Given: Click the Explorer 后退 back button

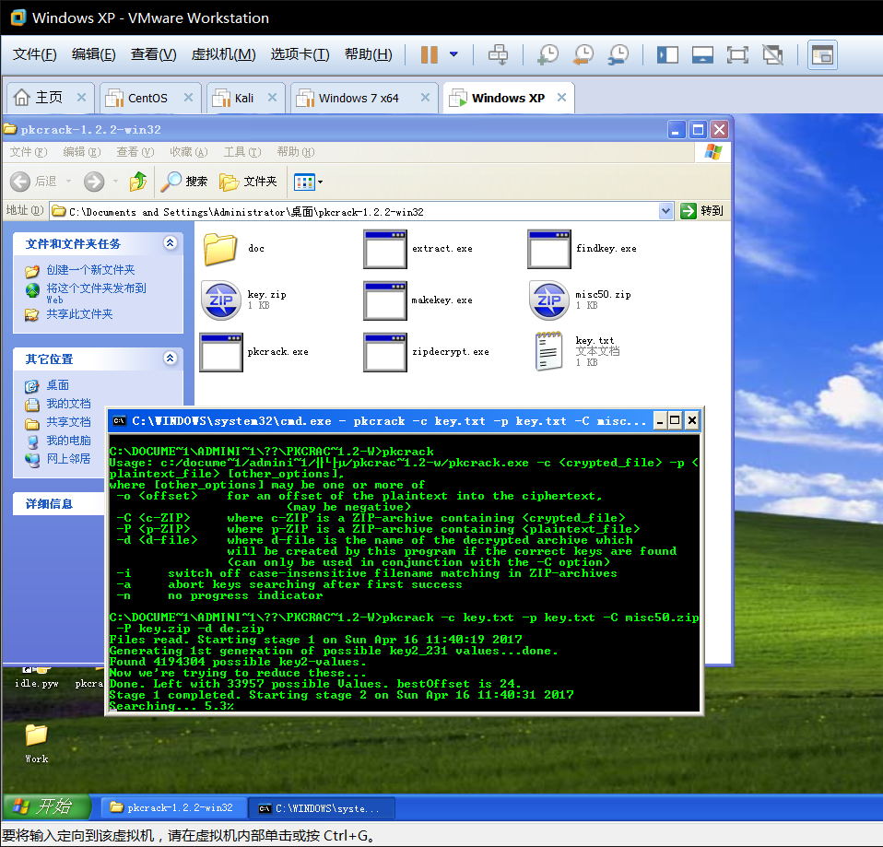Looking at the screenshot, I should click(34, 182).
